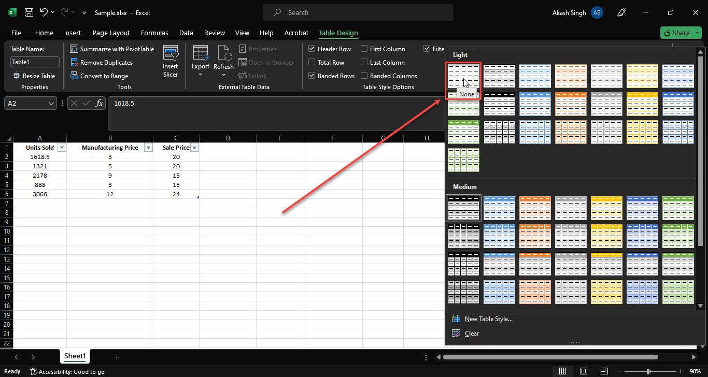Select Summarize with PivotTable
Viewport: 708px width, 377px height.
112,49
